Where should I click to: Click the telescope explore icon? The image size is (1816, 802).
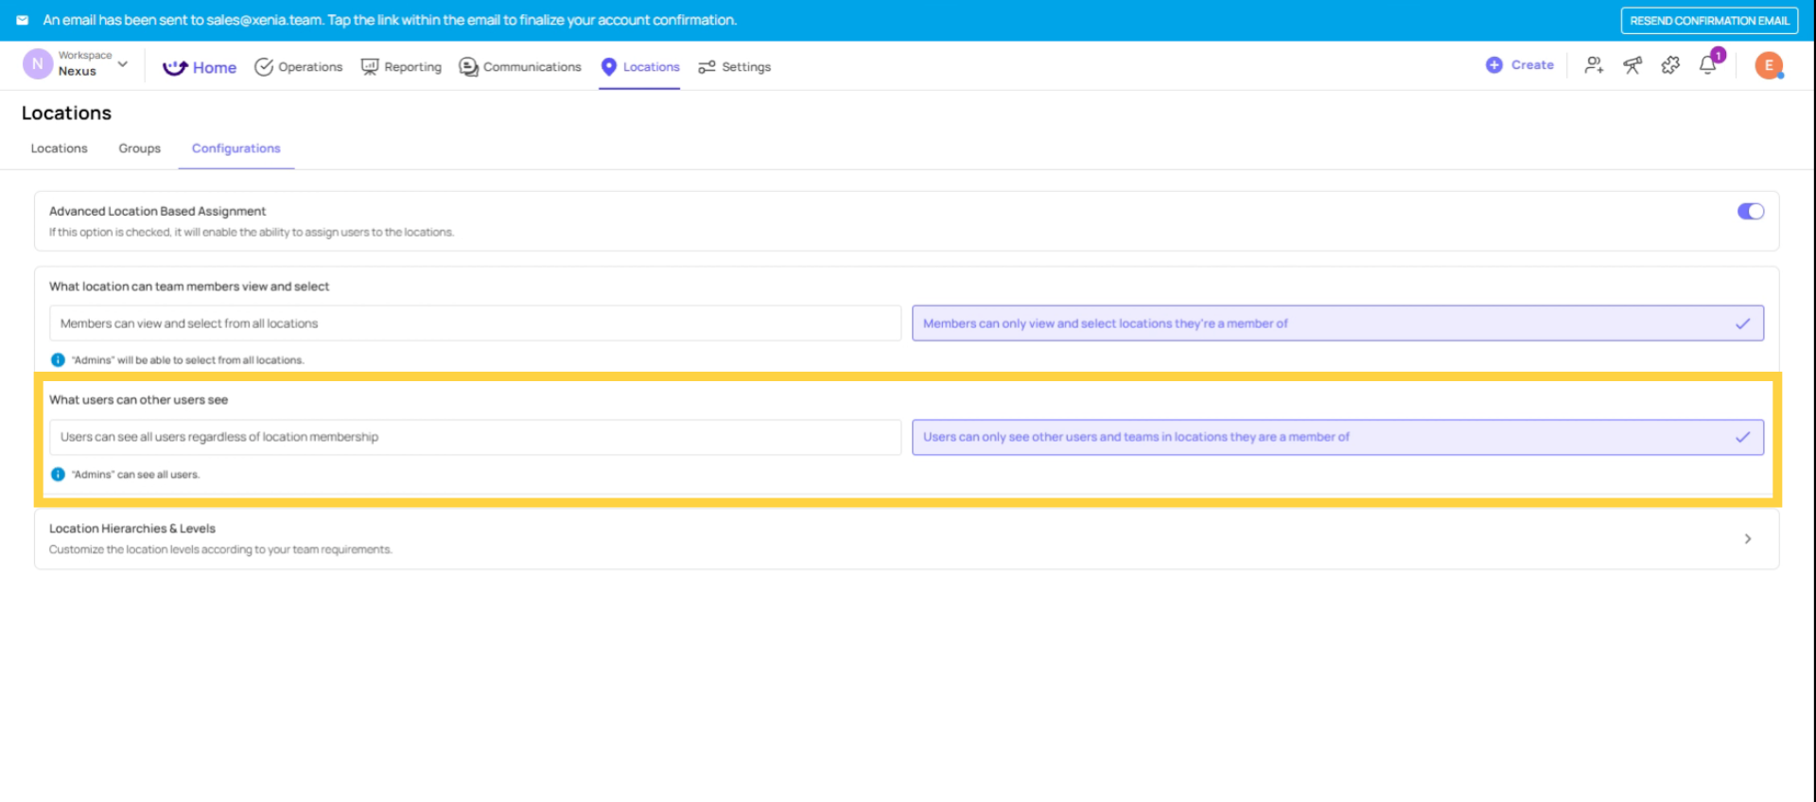[1633, 65]
